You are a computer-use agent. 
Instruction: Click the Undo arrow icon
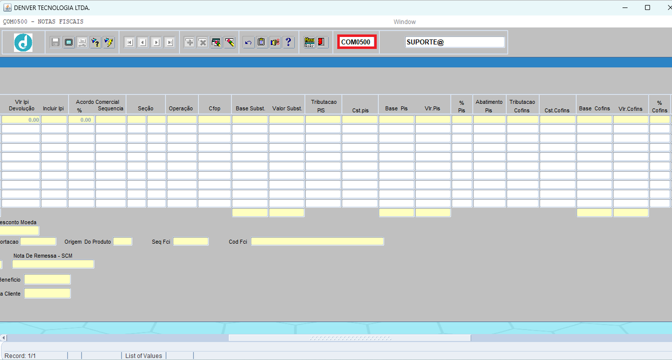coord(248,42)
